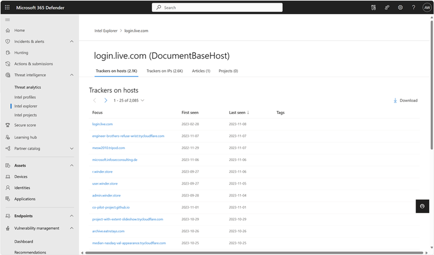The image size is (434, 255).
Task: Open Intel profiles in sidebar
Action: click(x=25, y=97)
